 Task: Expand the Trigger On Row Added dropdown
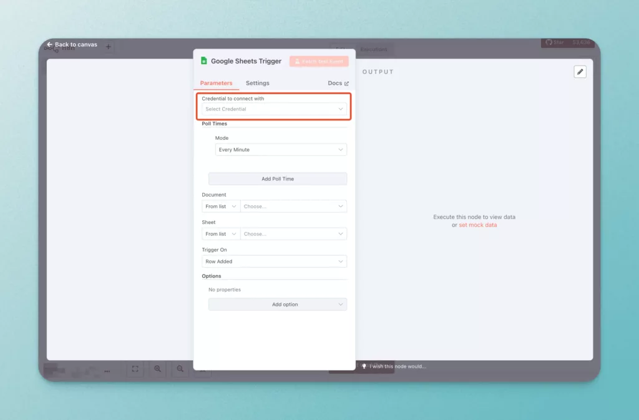click(275, 261)
